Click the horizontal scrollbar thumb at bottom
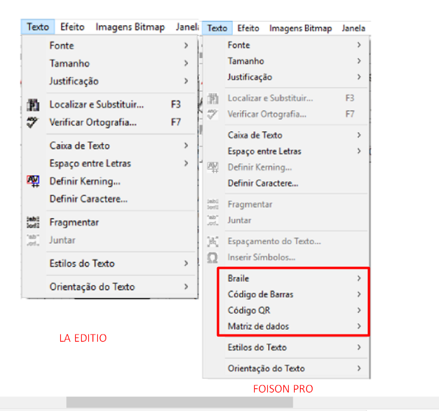The height and width of the screenshot is (411, 439). tap(180, 402)
